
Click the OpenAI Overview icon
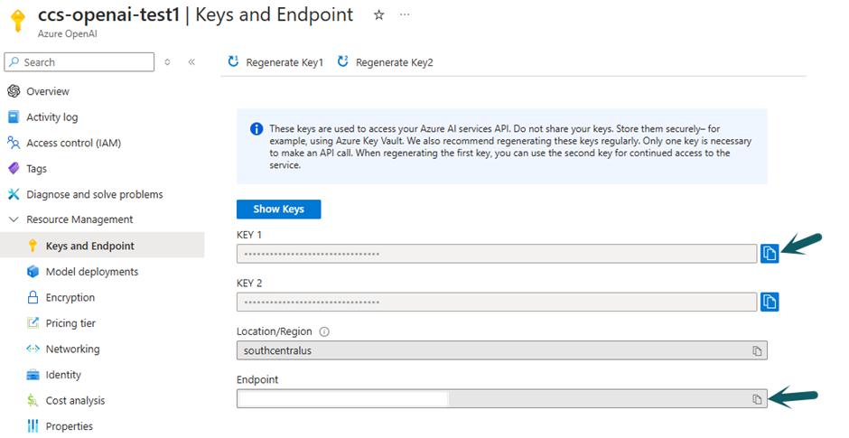14,91
